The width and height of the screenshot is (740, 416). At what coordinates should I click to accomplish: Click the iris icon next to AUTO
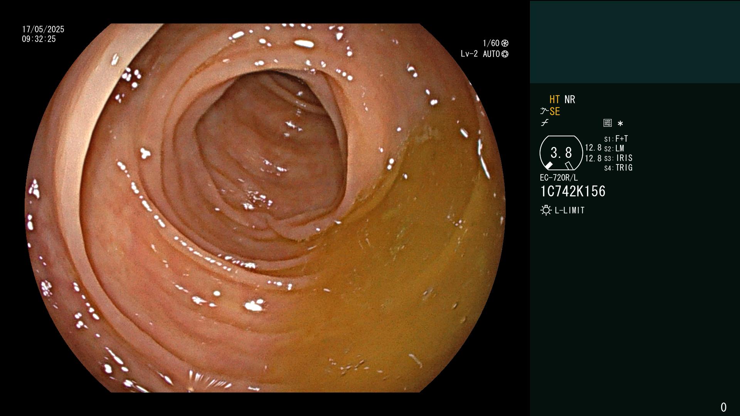click(x=505, y=54)
